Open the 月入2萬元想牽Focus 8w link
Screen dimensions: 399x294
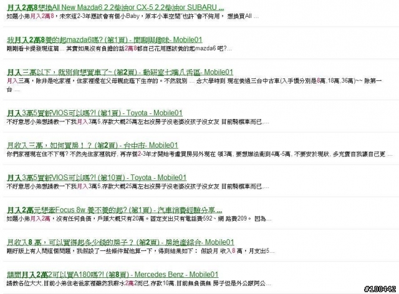(115, 210)
